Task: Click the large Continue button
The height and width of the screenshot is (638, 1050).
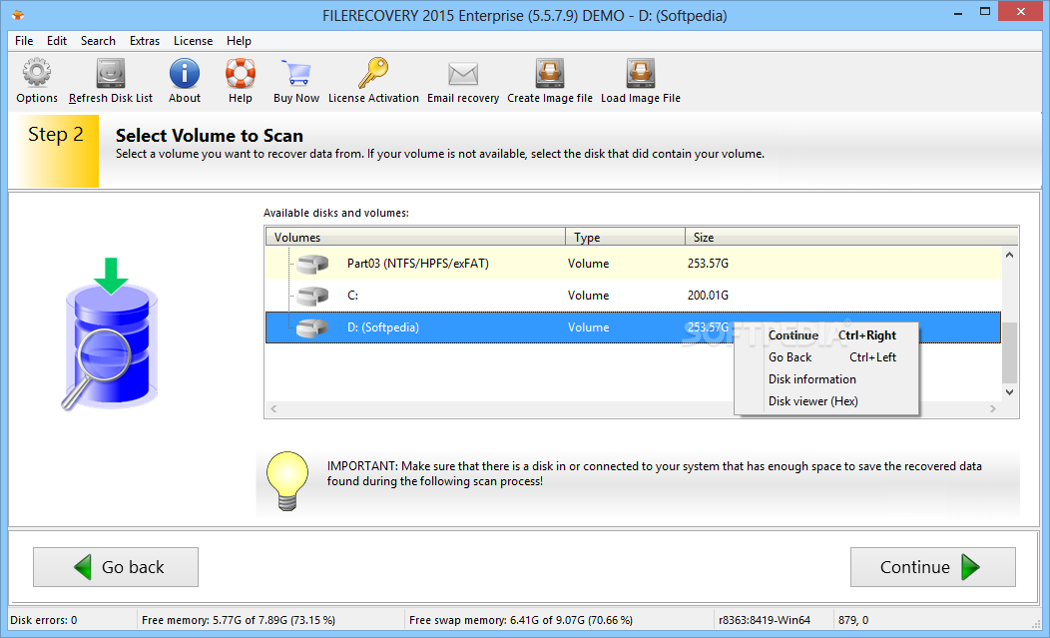Action: pyautogui.click(x=933, y=567)
